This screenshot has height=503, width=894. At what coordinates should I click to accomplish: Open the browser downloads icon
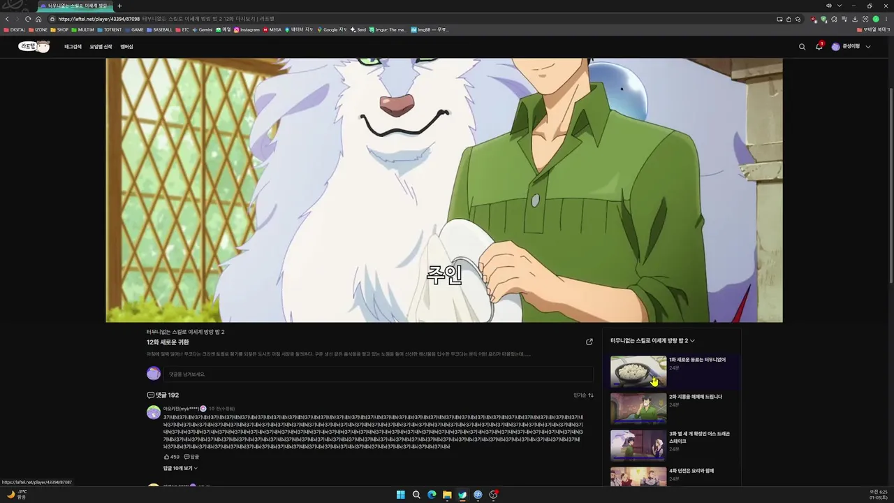click(855, 19)
